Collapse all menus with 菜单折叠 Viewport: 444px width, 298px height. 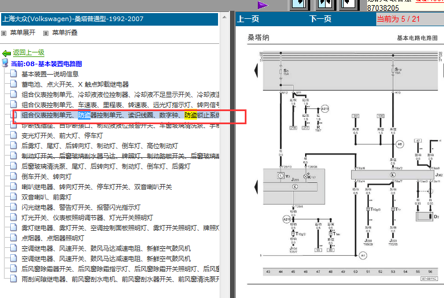65,32
